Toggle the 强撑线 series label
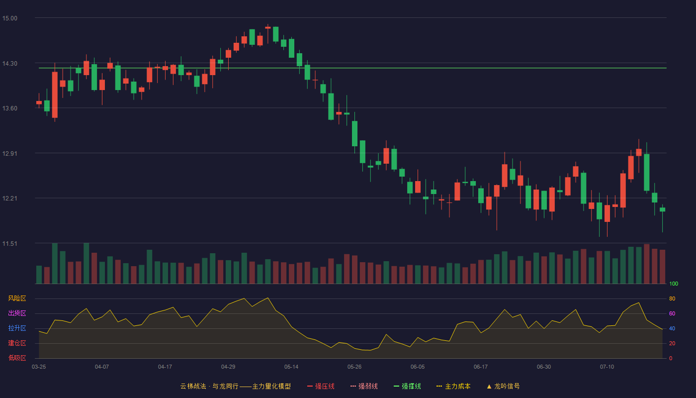 coord(411,386)
